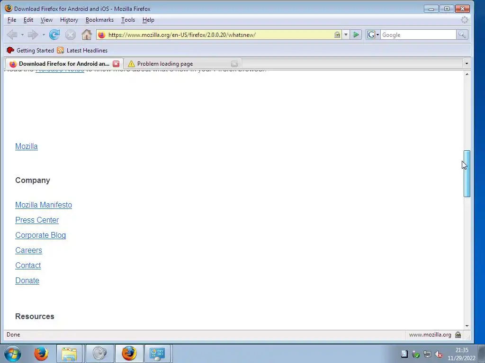Click www.mozilla.org in status bar
The width and height of the screenshot is (485, 363).
point(430,335)
